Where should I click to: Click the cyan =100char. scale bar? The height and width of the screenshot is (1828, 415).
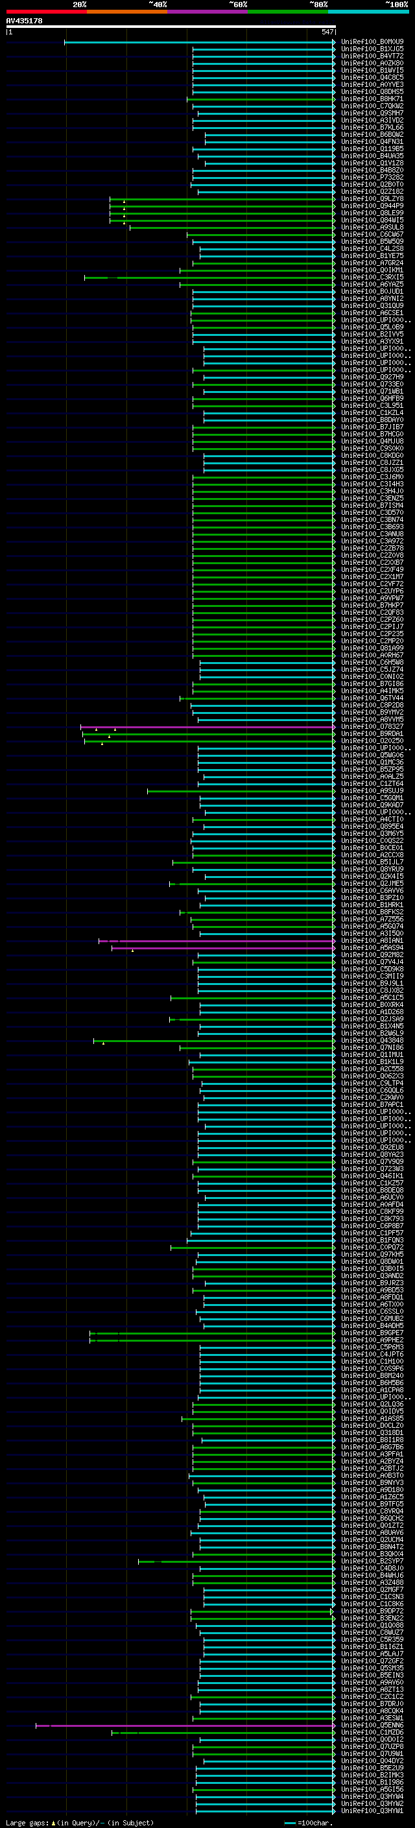[289, 1823]
